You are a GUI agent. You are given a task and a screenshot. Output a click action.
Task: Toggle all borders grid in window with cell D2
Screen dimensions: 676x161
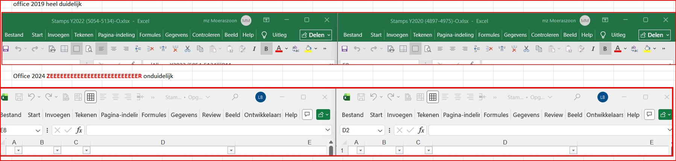(433, 97)
